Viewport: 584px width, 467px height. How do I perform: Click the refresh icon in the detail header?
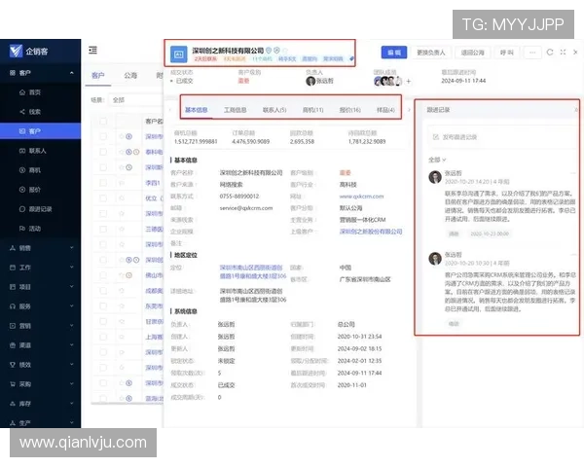click(x=550, y=52)
